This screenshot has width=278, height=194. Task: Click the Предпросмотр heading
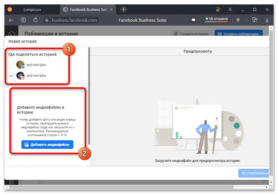pyautogui.click(x=197, y=52)
